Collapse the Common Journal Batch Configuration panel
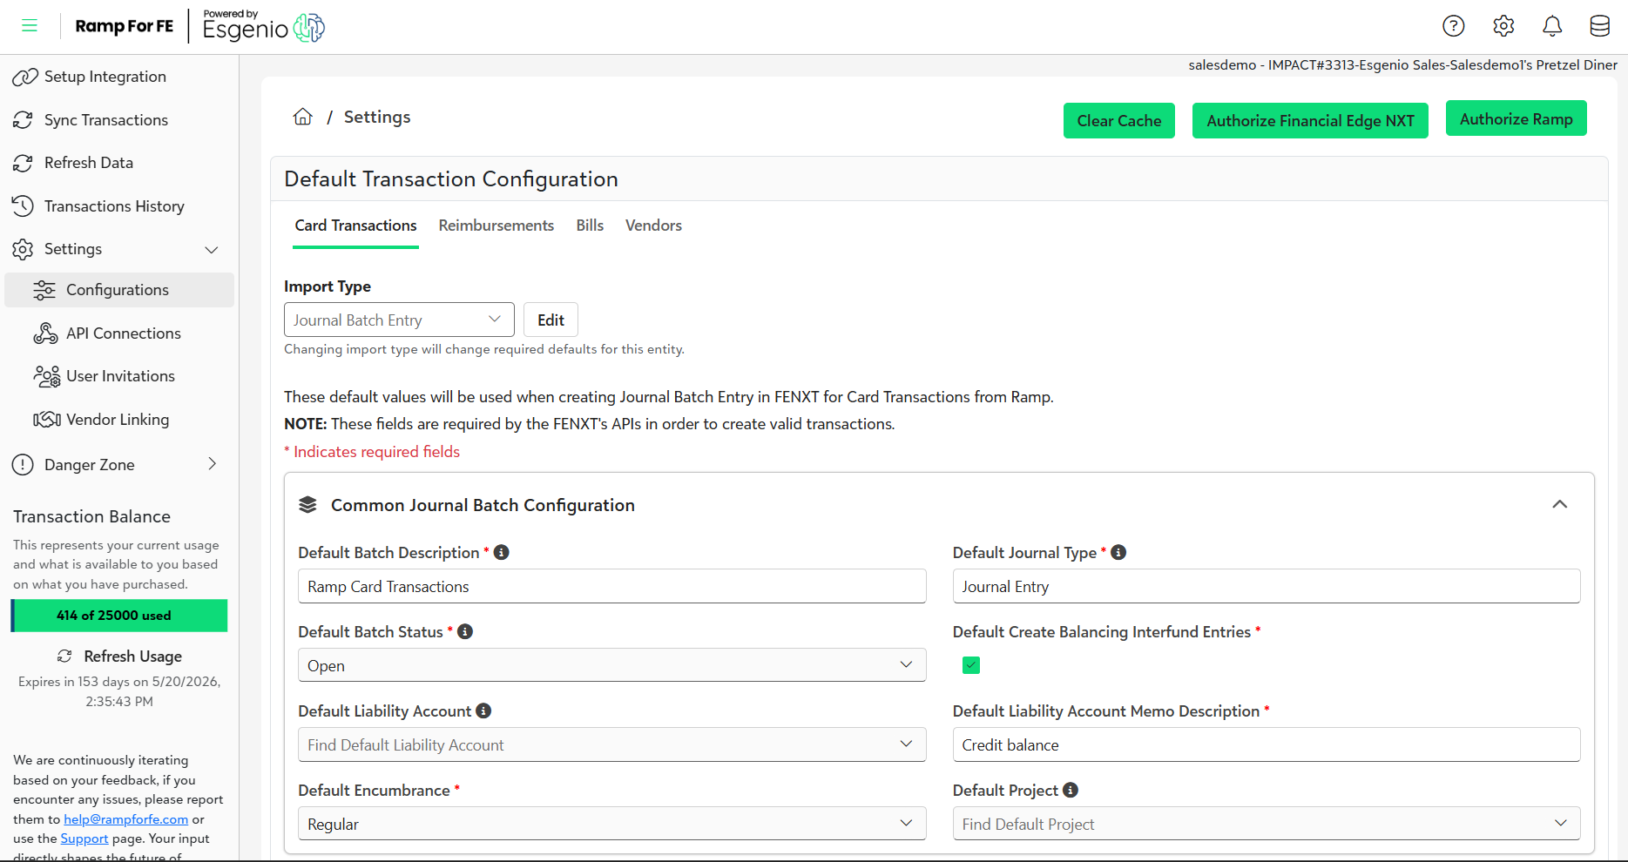The image size is (1628, 862). (x=1560, y=505)
